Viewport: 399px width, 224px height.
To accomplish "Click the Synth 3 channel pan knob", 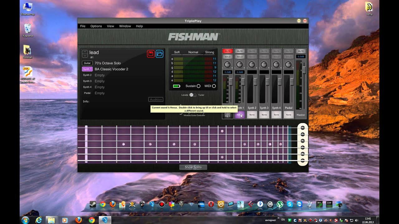I will (264, 64).
